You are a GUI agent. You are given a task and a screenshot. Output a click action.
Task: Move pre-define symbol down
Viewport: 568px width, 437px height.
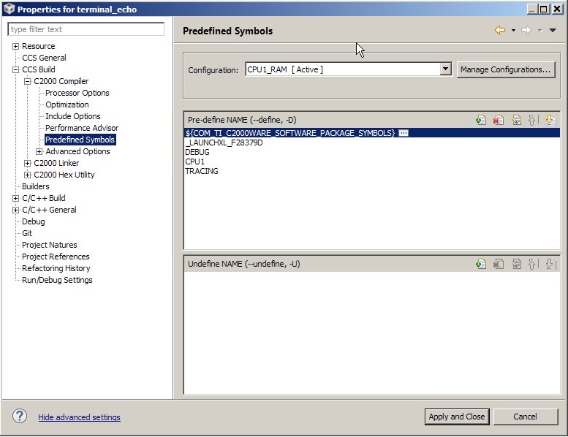pyautogui.click(x=550, y=120)
